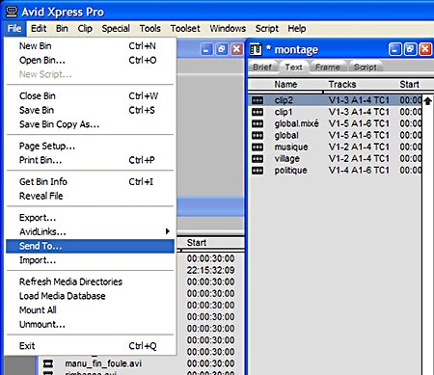Open Page Setup... from the menu
The width and height of the screenshot is (434, 375).
tap(90, 146)
